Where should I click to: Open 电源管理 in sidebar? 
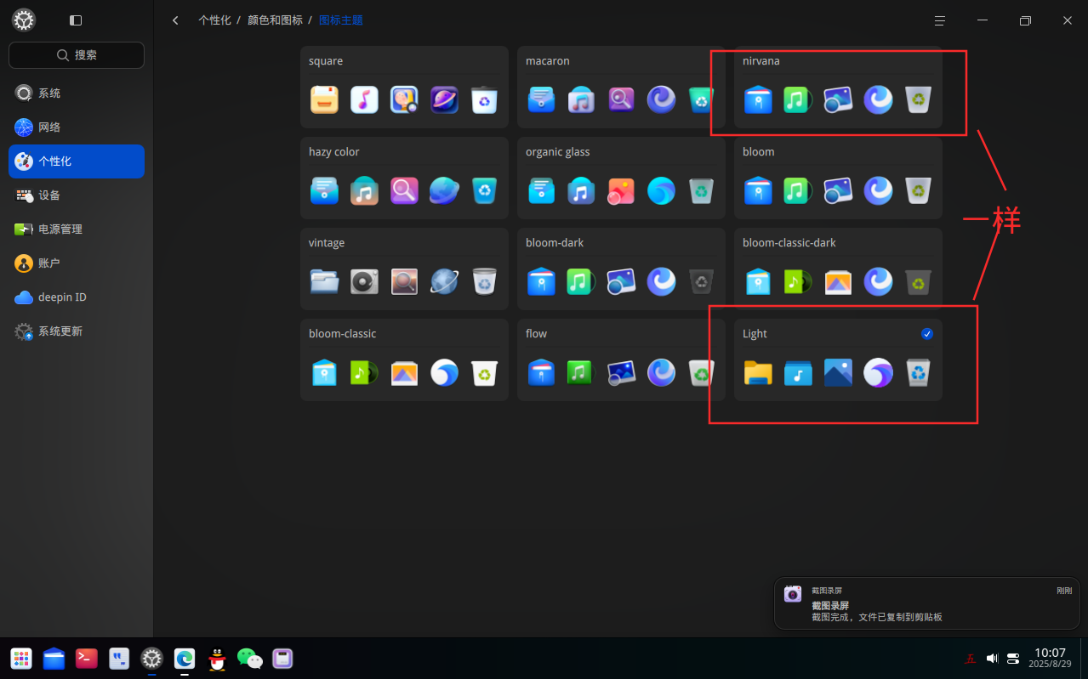[77, 229]
